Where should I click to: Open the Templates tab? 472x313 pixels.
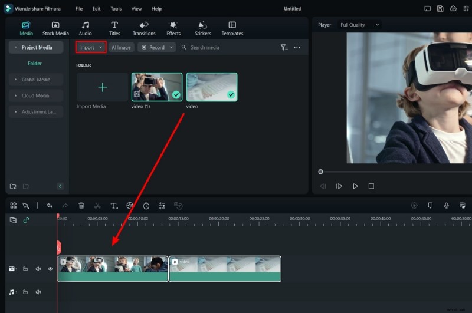pos(232,29)
